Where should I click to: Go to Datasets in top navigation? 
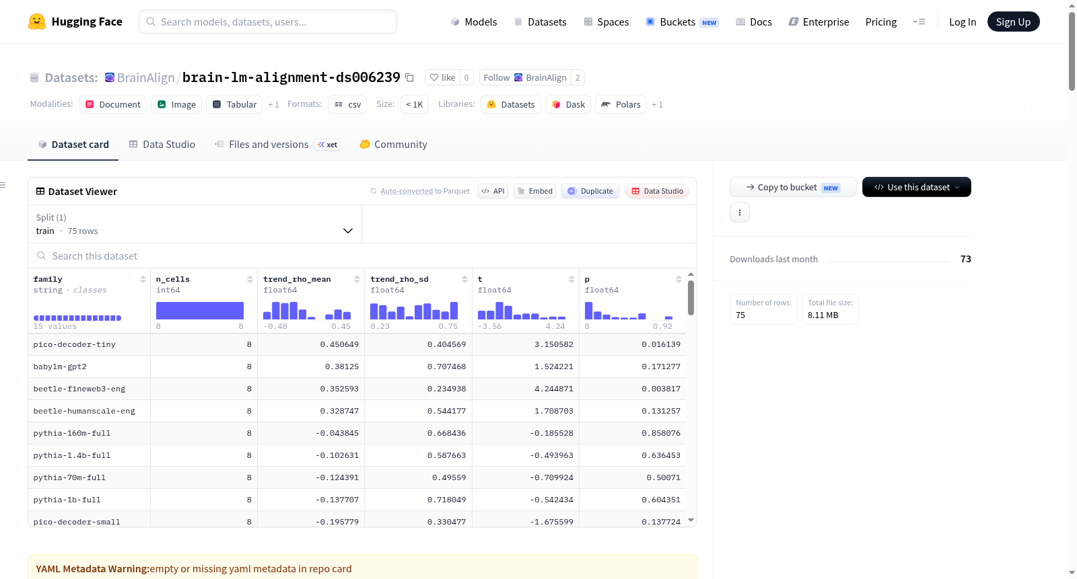click(x=541, y=22)
